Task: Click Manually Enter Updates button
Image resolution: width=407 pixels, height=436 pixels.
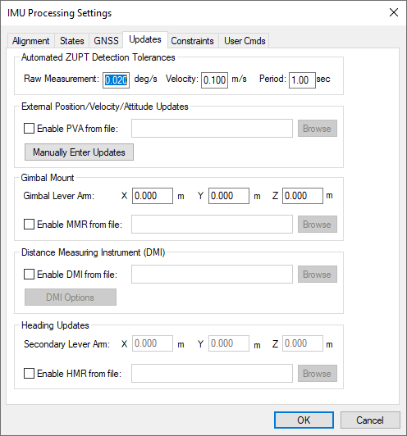Action: [x=79, y=152]
